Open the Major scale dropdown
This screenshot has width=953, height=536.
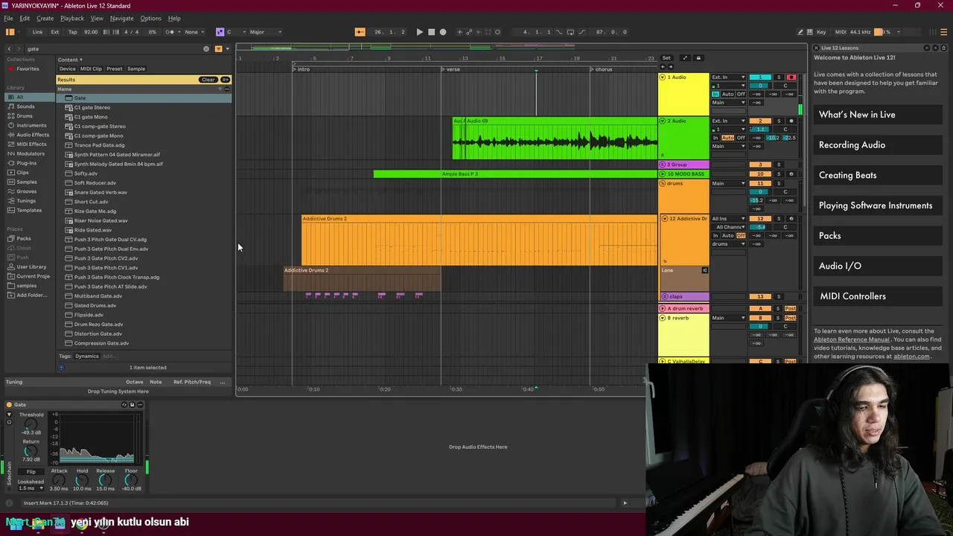266,32
